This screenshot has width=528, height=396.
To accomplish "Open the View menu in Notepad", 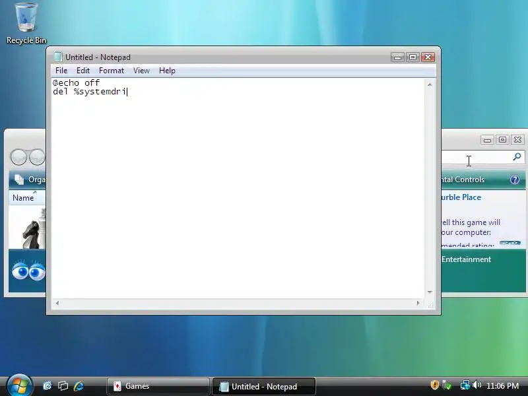I will (x=141, y=71).
